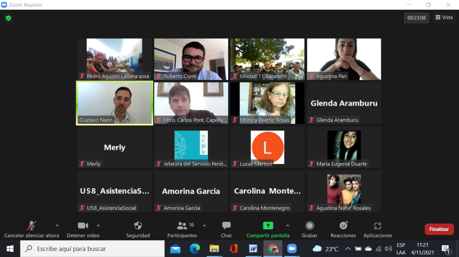Expand the video options arrow

tap(99, 226)
